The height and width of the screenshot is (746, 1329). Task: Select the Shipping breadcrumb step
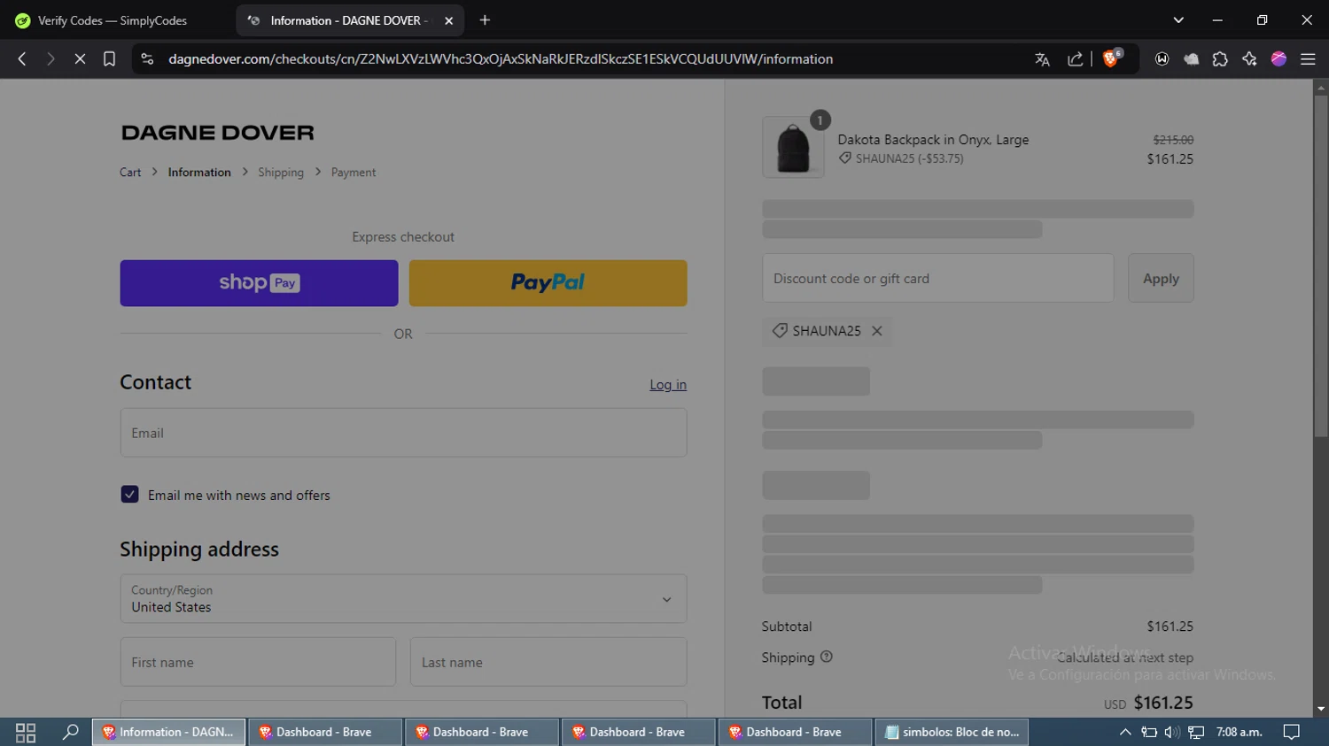281,173
